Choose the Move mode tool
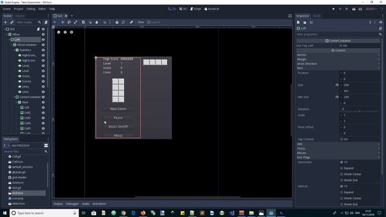This screenshot has height=217, width=386. (x=63, y=22)
